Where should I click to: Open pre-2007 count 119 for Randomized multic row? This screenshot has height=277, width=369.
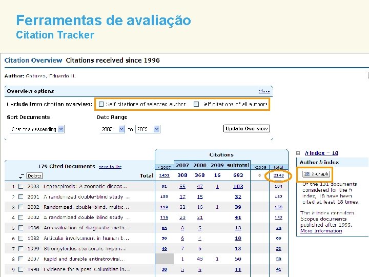tap(164, 207)
